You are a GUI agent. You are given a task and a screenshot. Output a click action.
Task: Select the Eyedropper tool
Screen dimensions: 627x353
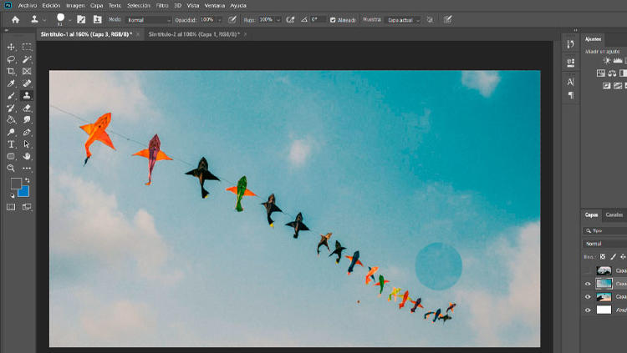pos(11,83)
